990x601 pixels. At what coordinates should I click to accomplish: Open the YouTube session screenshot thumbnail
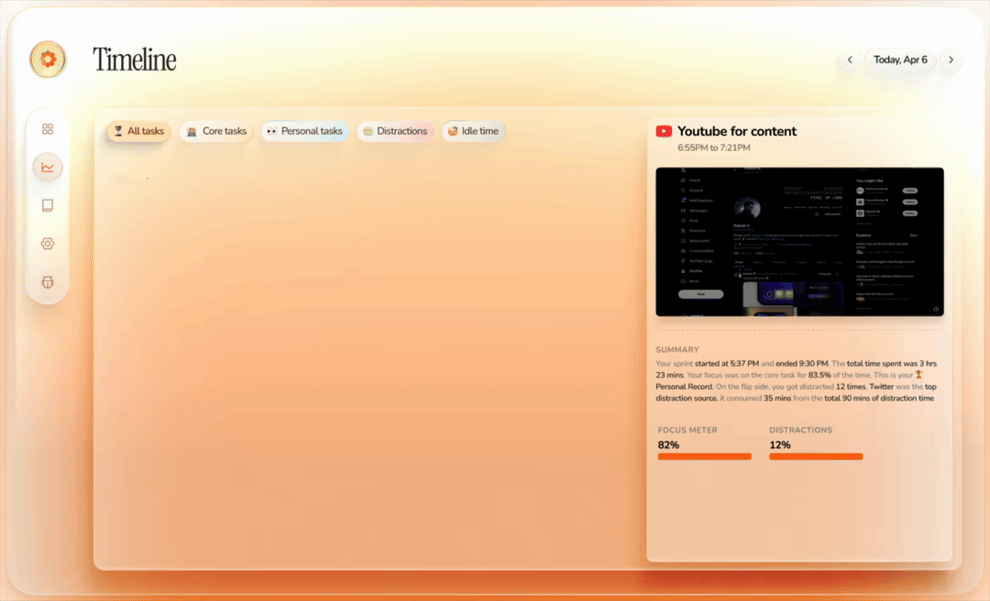click(x=798, y=241)
